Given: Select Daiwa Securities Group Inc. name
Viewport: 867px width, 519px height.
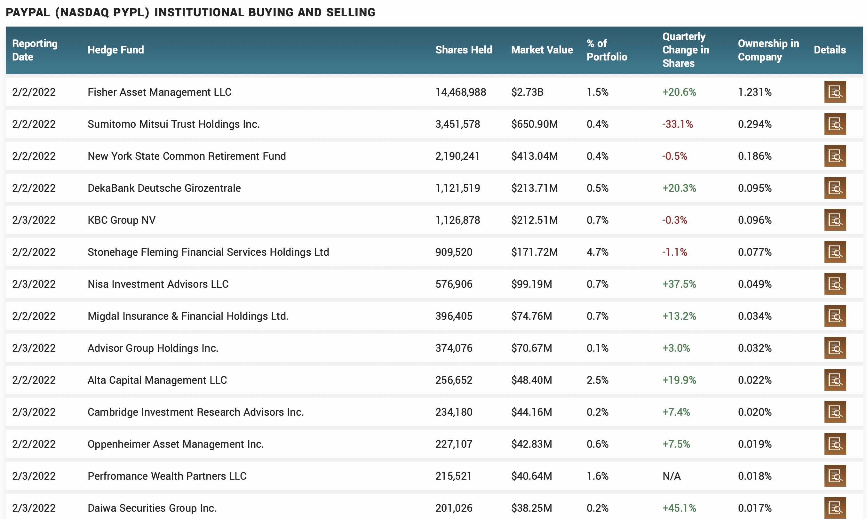Looking at the screenshot, I should [152, 508].
